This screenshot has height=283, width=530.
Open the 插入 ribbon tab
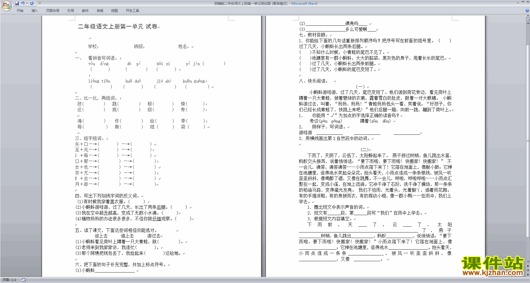click(35, 11)
